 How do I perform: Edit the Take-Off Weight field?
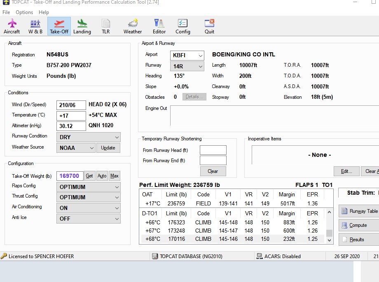[x=70, y=176]
